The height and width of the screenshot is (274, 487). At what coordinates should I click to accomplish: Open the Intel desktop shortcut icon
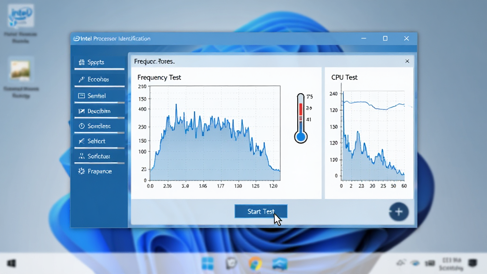point(21,16)
